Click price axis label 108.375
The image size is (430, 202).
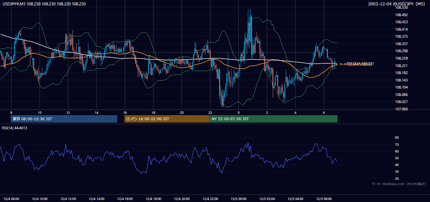tap(401, 36)
